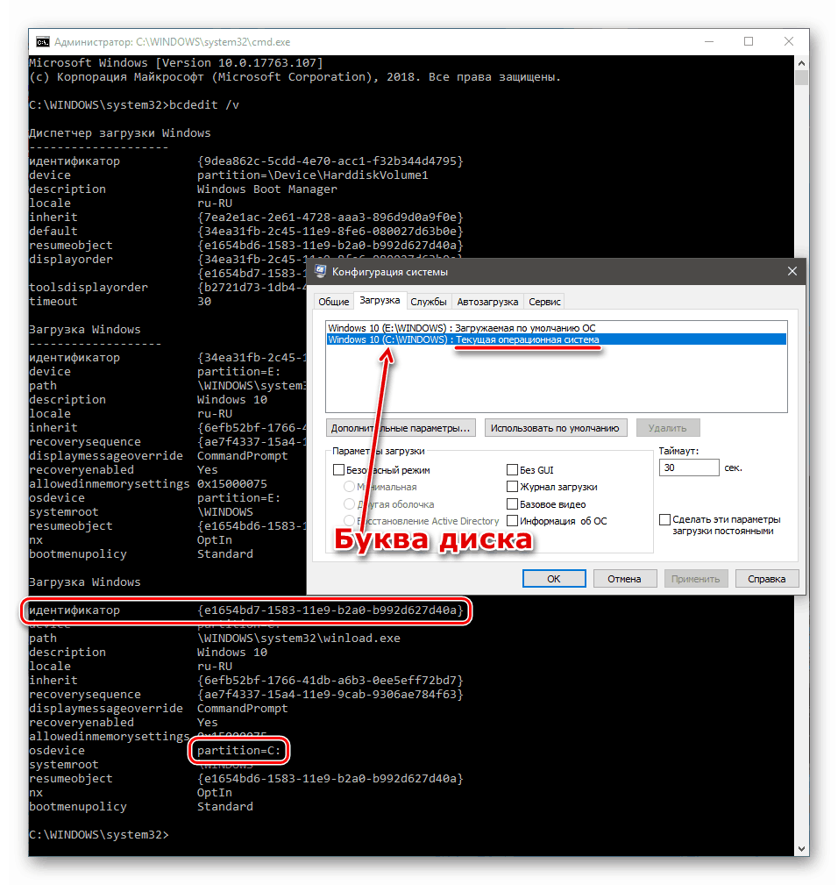Image resolution: width=838 pixels, height=885 pixels.
Task: Enable Информация об ОС
Action: [x=511, y=520]
